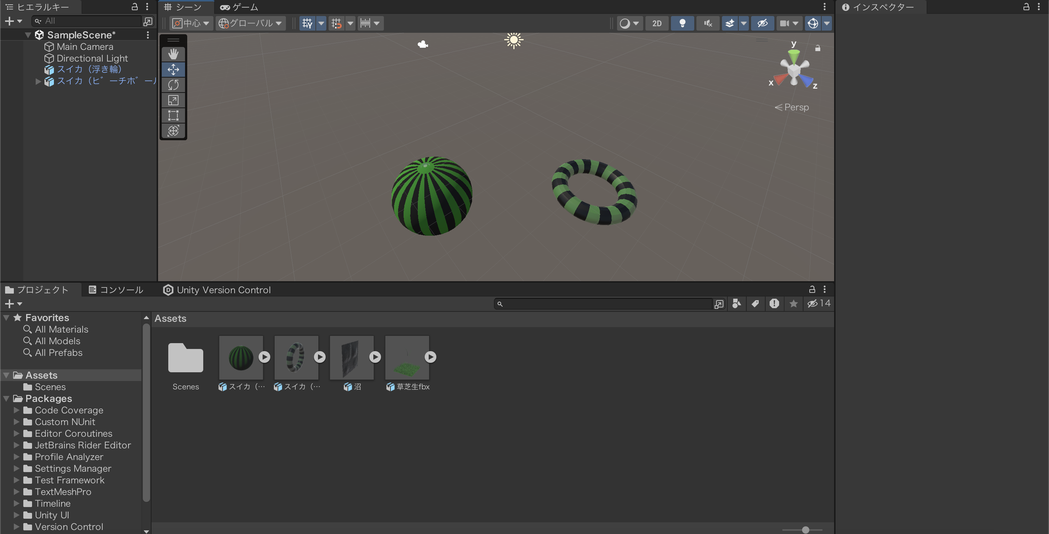1049x534 pixels.
Task: Toggle scene lighting bulb button
Action: (x=682, y=23)
